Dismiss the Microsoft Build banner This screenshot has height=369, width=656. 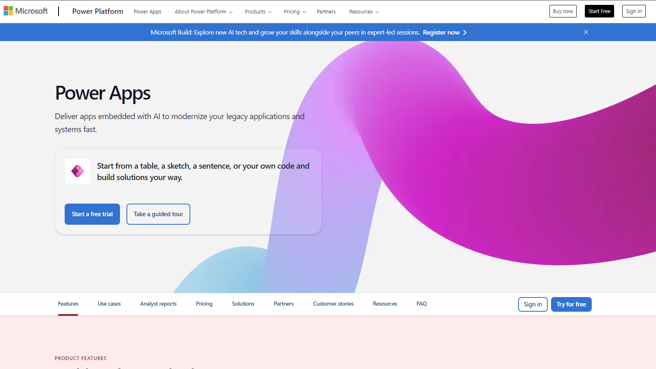[x=586, y=32]
